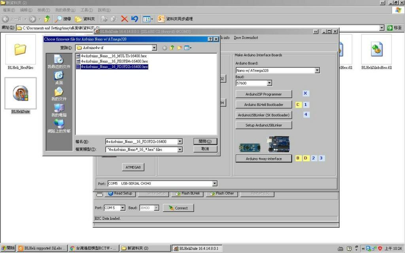Open the recent documents shortcut in sidebar
Screen dimensions: 405x253
59,61
